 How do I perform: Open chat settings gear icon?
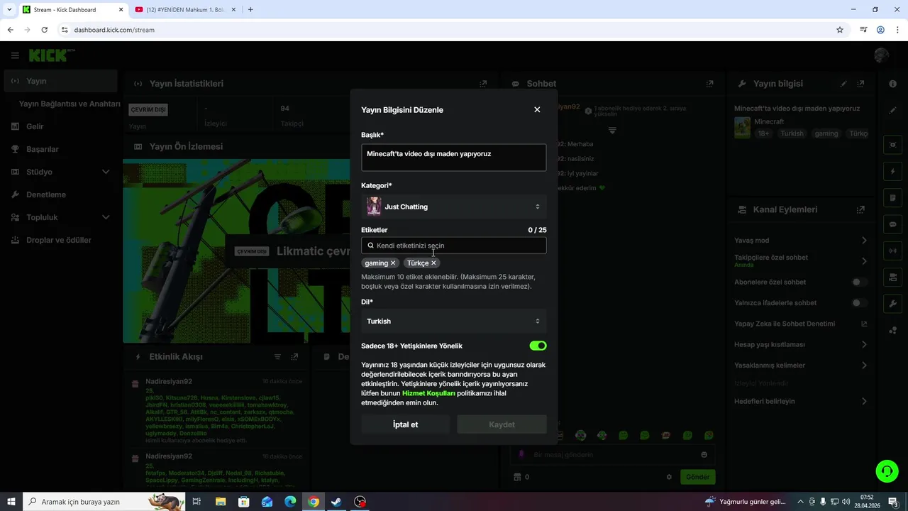(x=669, y=477)
